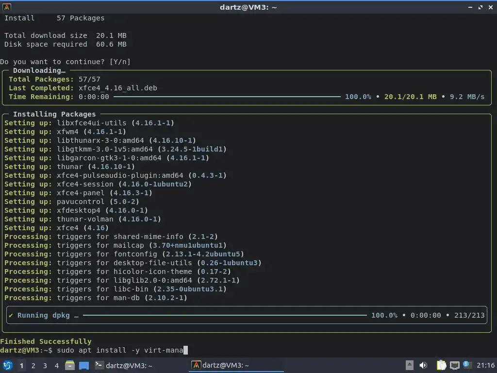
Task: Click the 'Total download size 20.1 MB' line
Action: coord(66,35)
